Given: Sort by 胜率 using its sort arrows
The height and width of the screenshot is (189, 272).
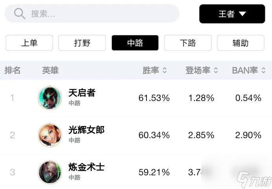Looking at the screenshot, I should pos(164,70).
